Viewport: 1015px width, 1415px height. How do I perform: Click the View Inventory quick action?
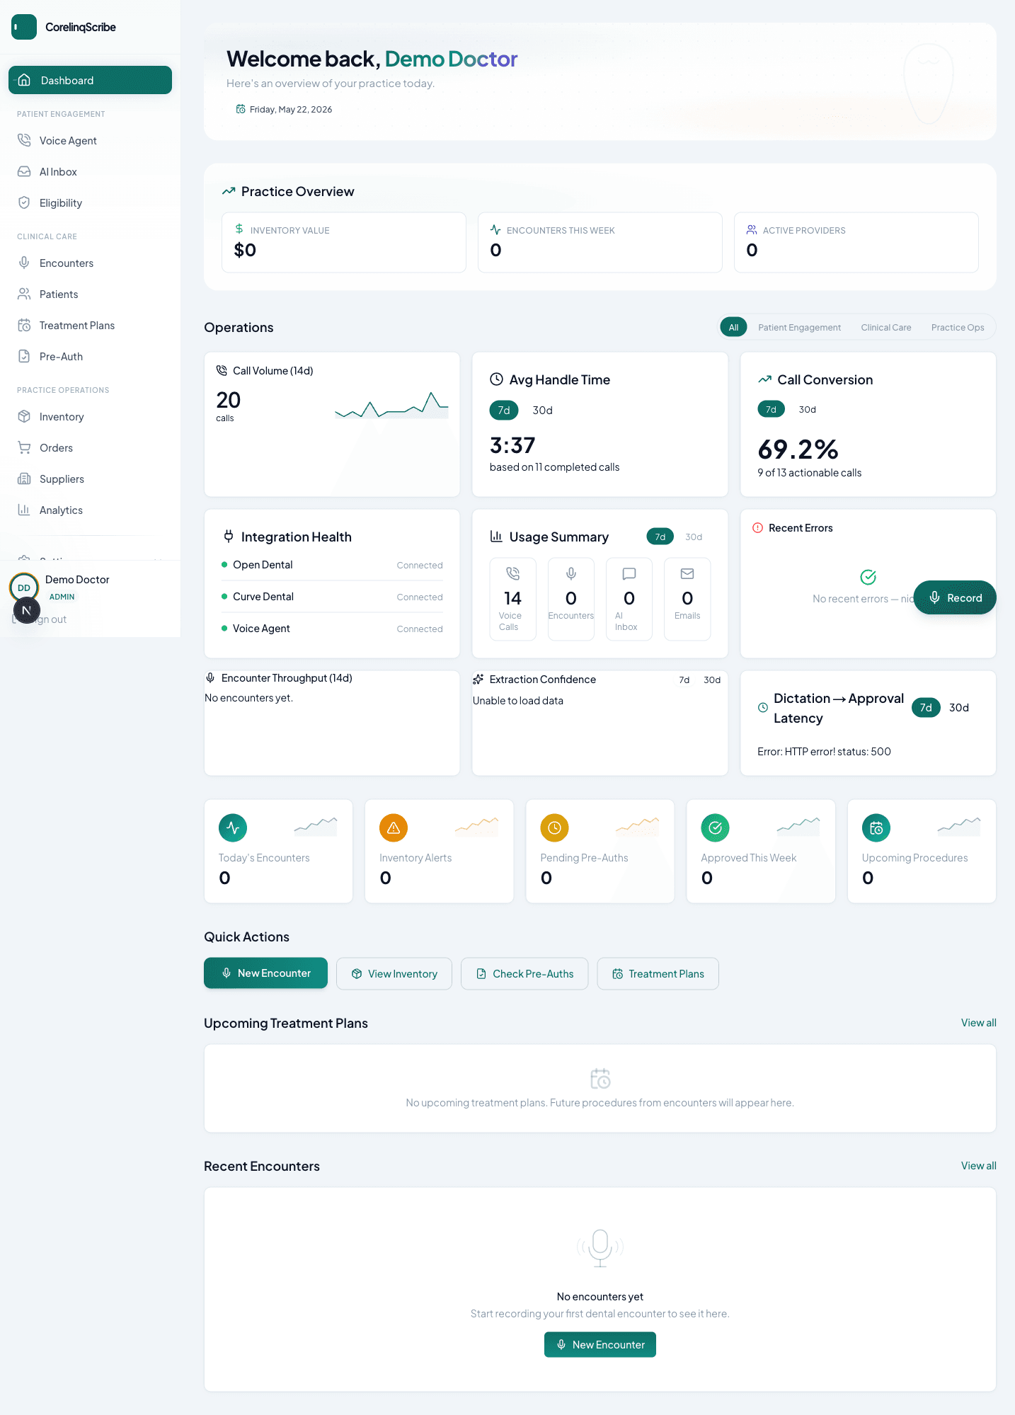point(394,974)
